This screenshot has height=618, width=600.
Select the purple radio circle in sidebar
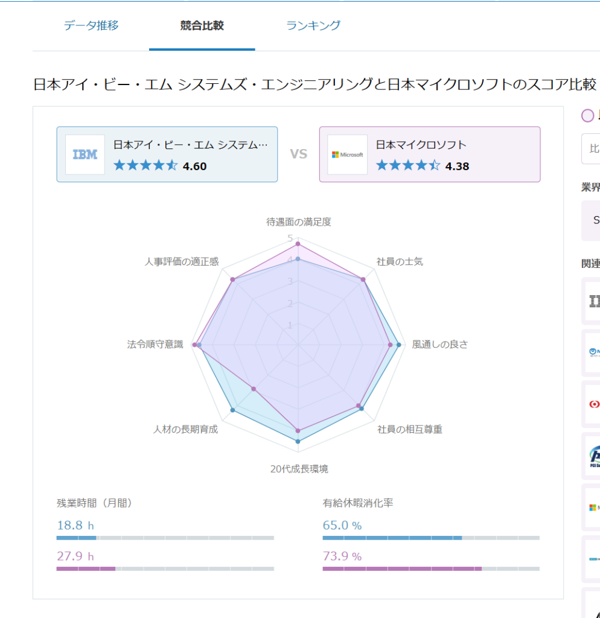(x=587, y=115)
